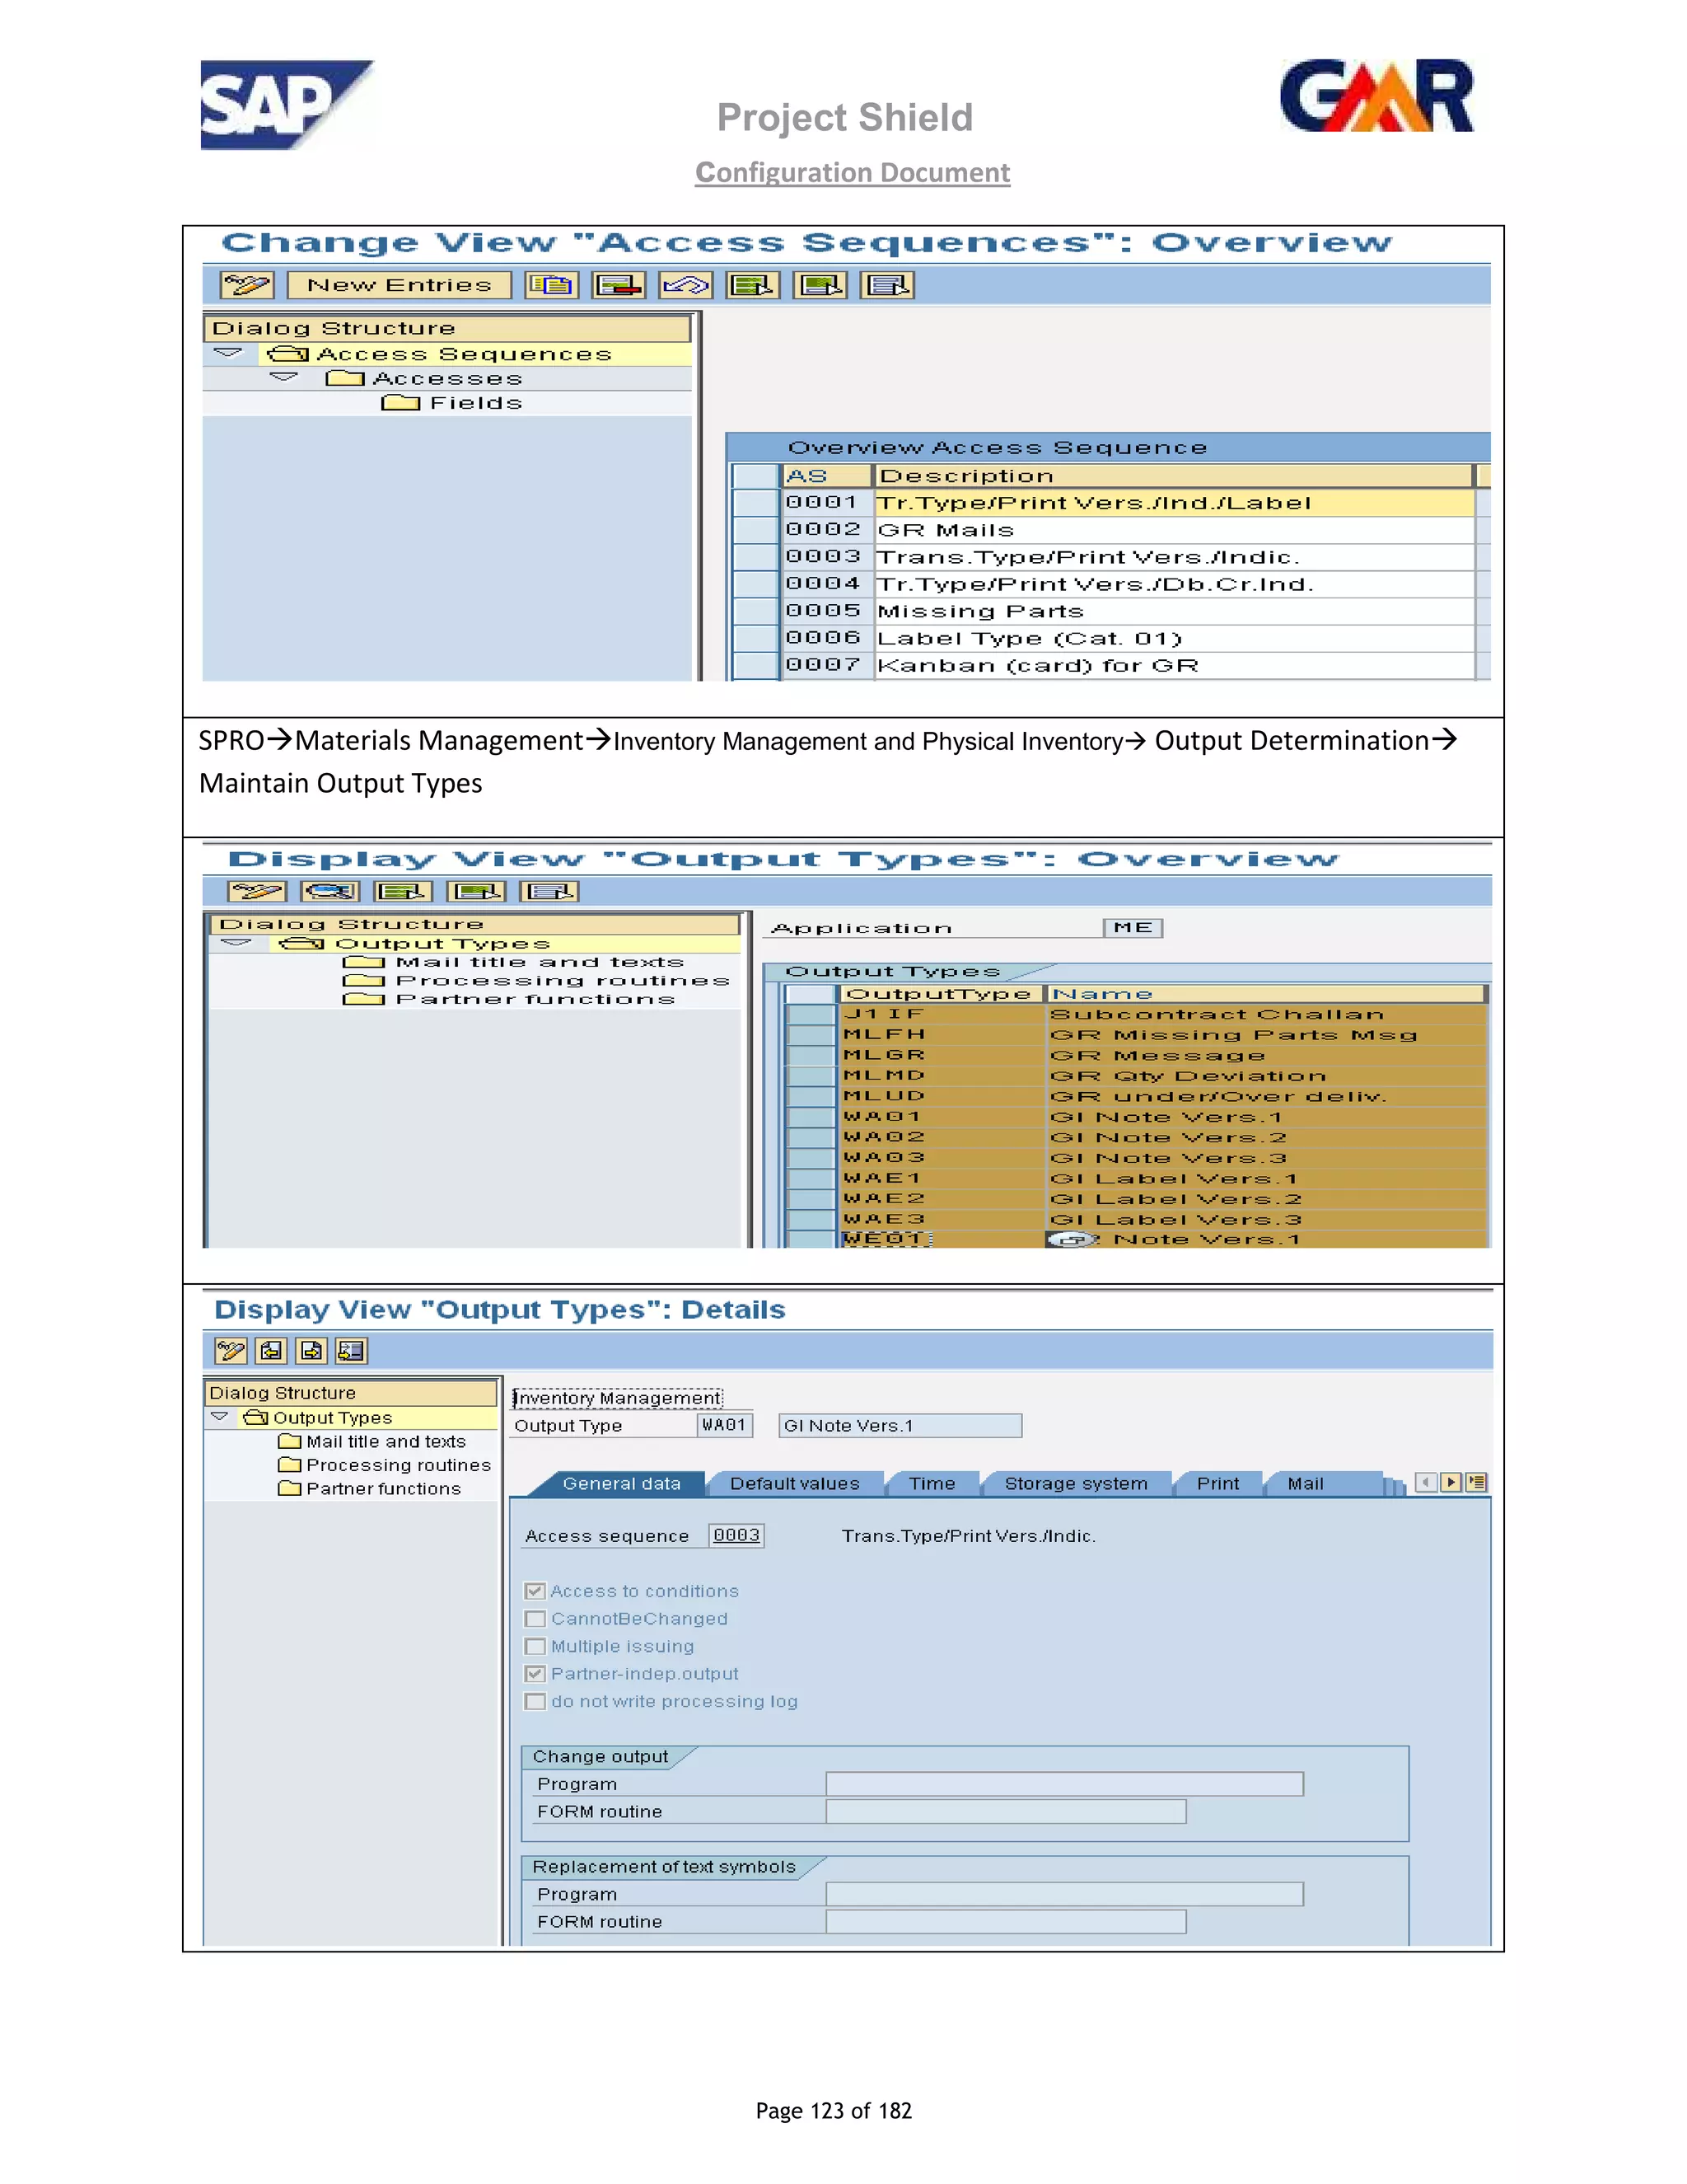Open Mail title and texts folder in Overview view
1687x2184 pixels.
364,962
